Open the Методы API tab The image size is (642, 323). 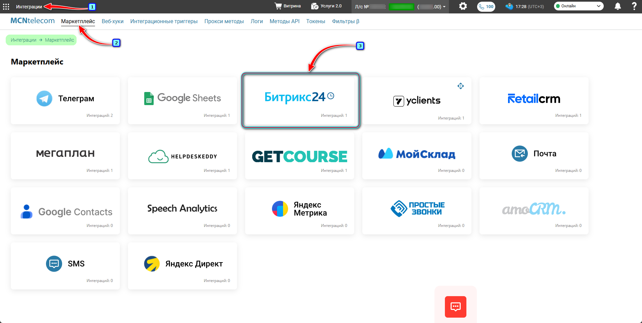pos(284,21)
